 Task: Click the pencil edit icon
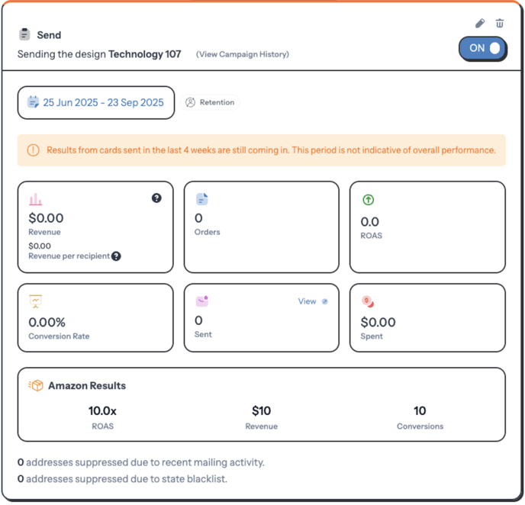[x=480, y=24]
